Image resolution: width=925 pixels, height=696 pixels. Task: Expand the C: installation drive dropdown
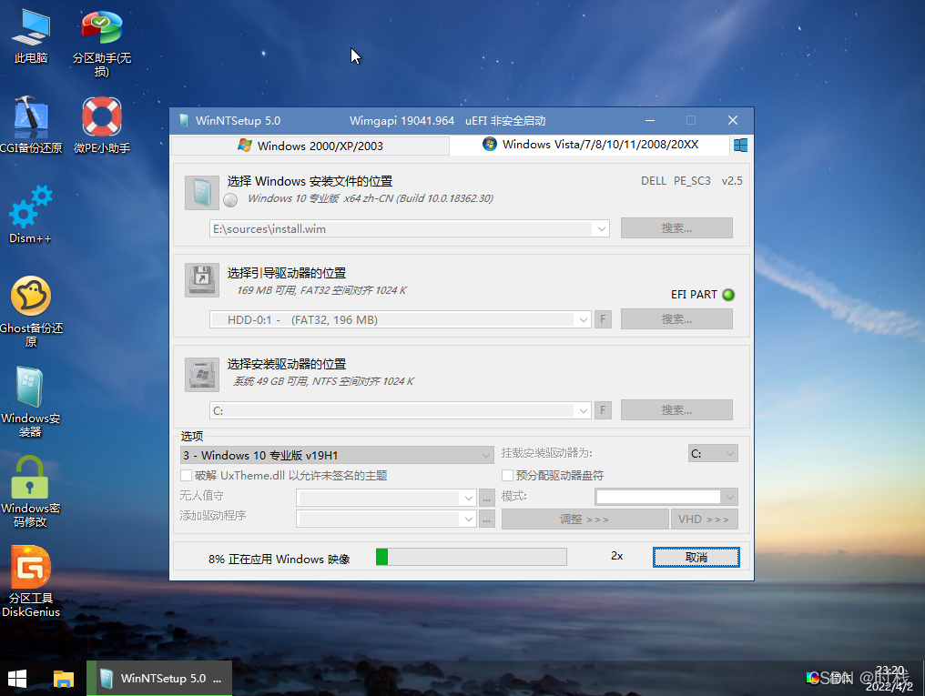(583, 410)
